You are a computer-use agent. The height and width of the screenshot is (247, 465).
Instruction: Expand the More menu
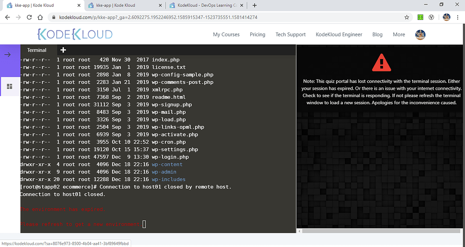pyautogui.click(x=399, y=34)
